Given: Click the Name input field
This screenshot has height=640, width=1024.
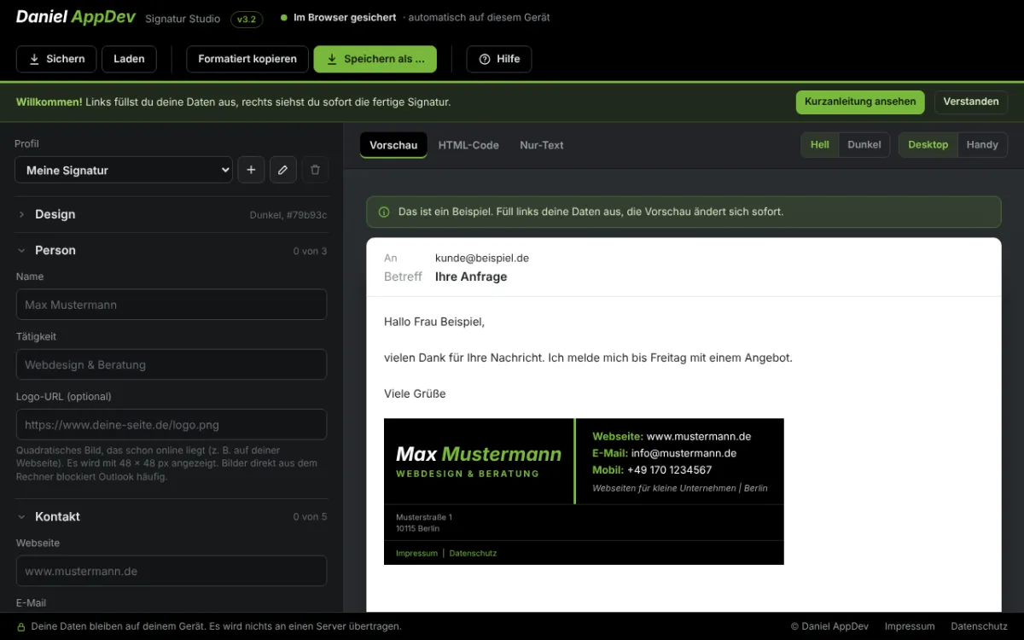Looking at the screenshot, I should 172,305.
